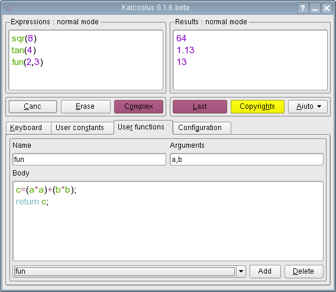Click the result value 64
Viewport: 336px width, 292px height.
click(181, 38)
